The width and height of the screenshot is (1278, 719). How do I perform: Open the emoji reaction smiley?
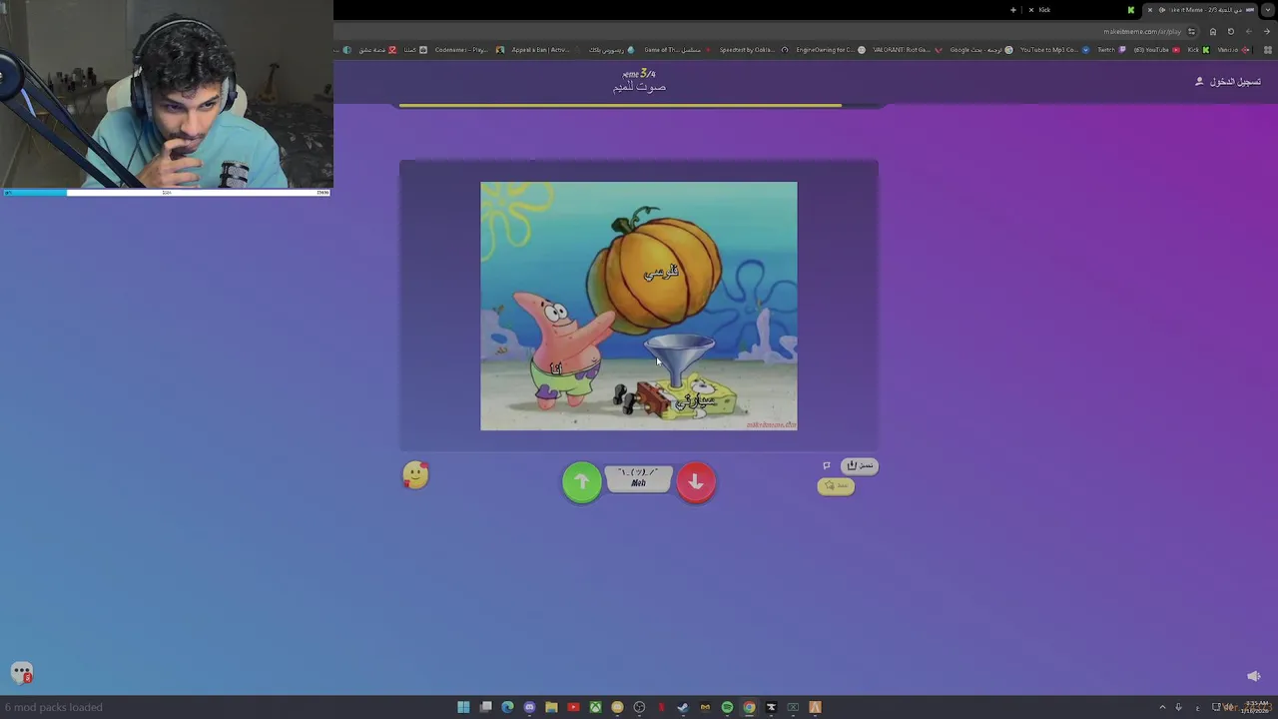pos(415,475)
